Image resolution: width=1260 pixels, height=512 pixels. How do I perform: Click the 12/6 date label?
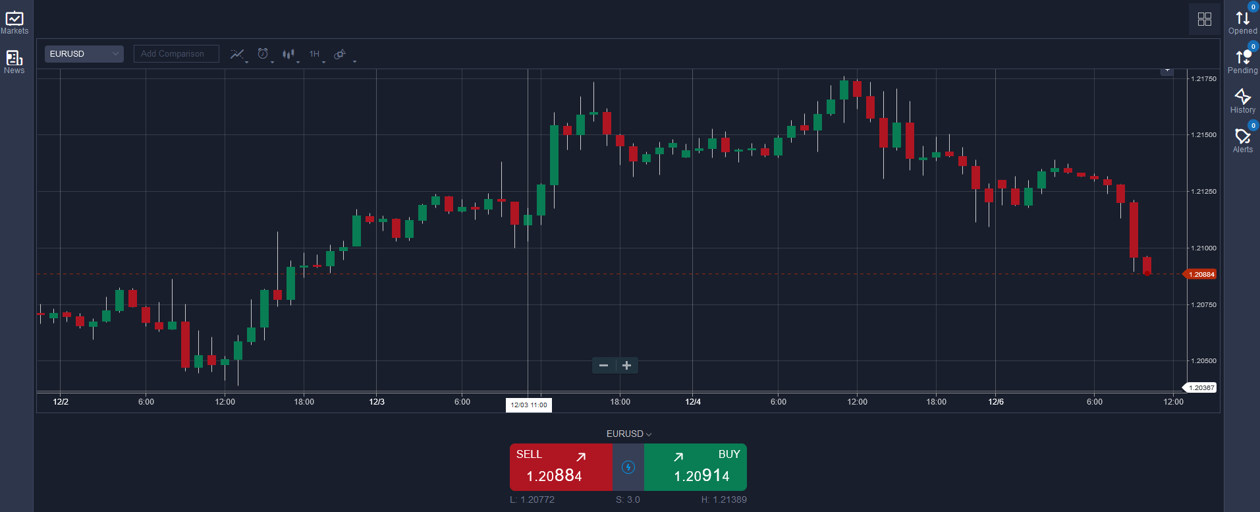(996, 401)
